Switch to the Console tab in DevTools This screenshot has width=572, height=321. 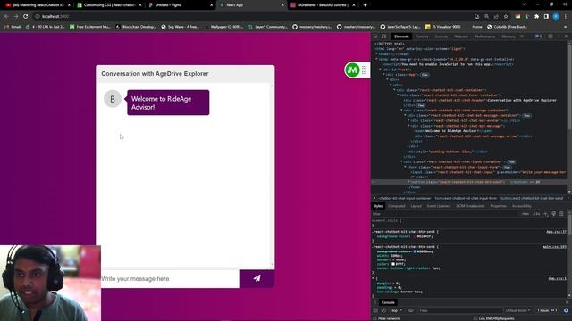click(422, 37)
